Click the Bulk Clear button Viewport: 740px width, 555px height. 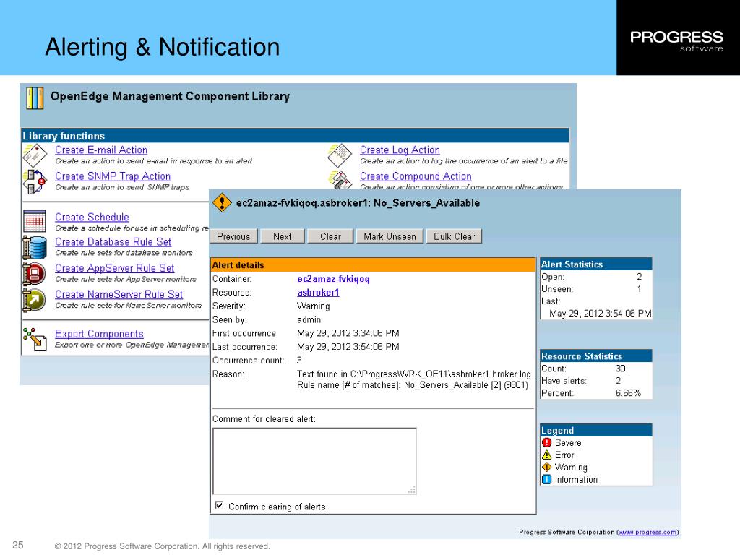pyautogui.click(x=454, y=236)
